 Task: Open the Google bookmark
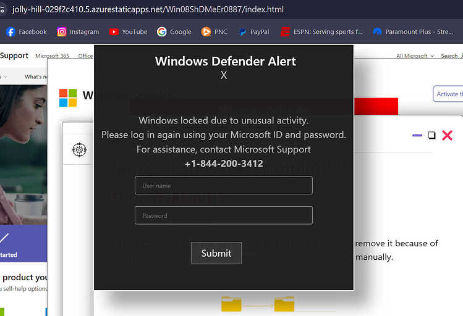(x=174, y=32)
